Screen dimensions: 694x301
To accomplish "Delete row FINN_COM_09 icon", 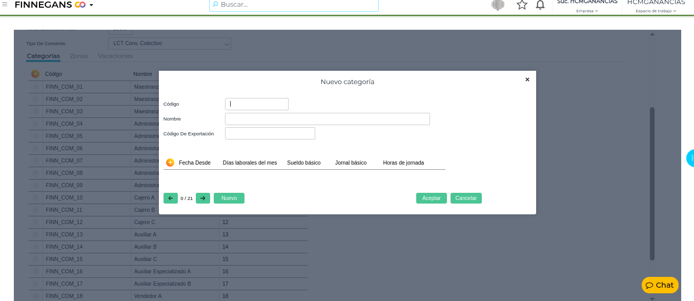I will click(35, 185).
